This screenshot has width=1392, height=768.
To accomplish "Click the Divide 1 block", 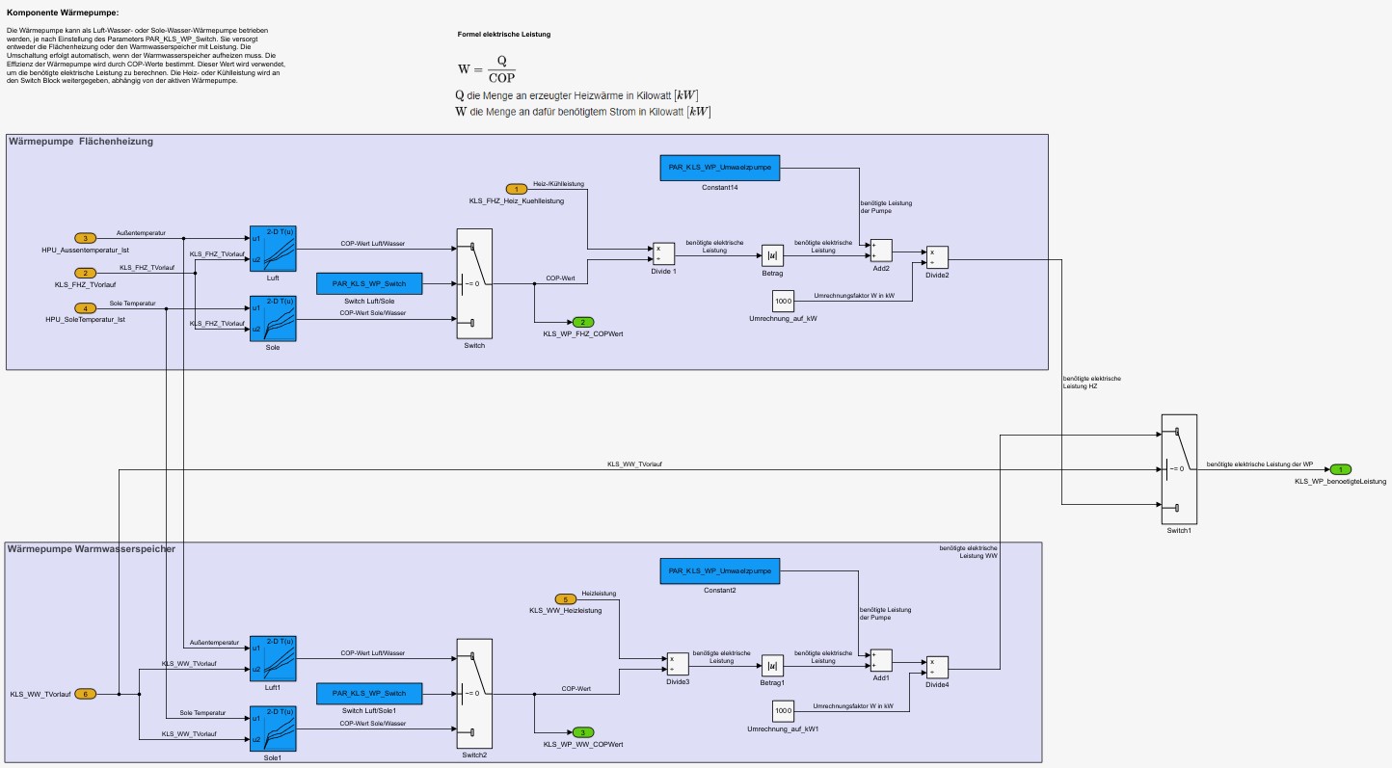I will [x=662, y=252].
